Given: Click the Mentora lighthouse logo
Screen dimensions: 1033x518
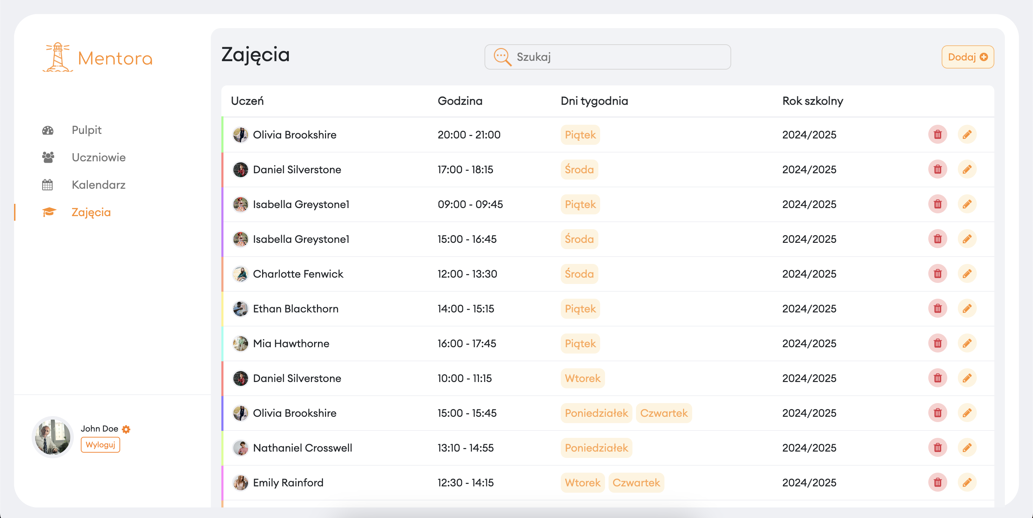Looking at the screenshot, I should tap(58, 58).
